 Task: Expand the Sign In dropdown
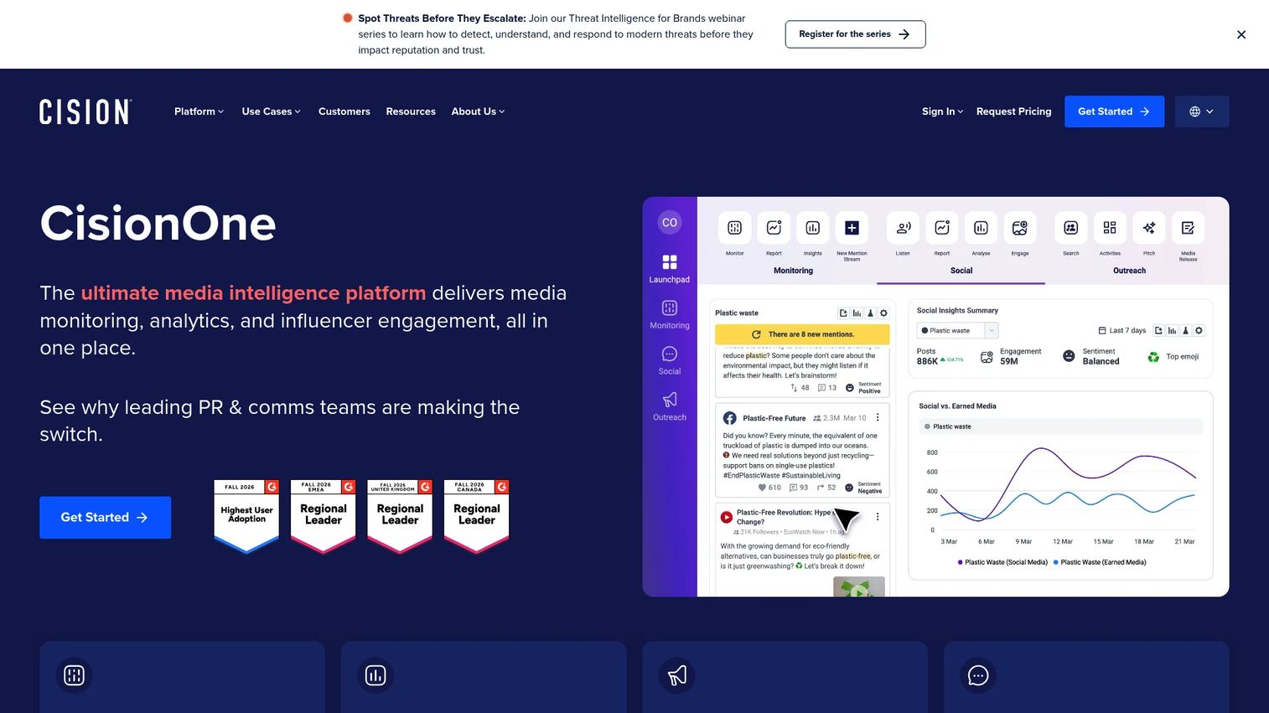tap(942, 111)
